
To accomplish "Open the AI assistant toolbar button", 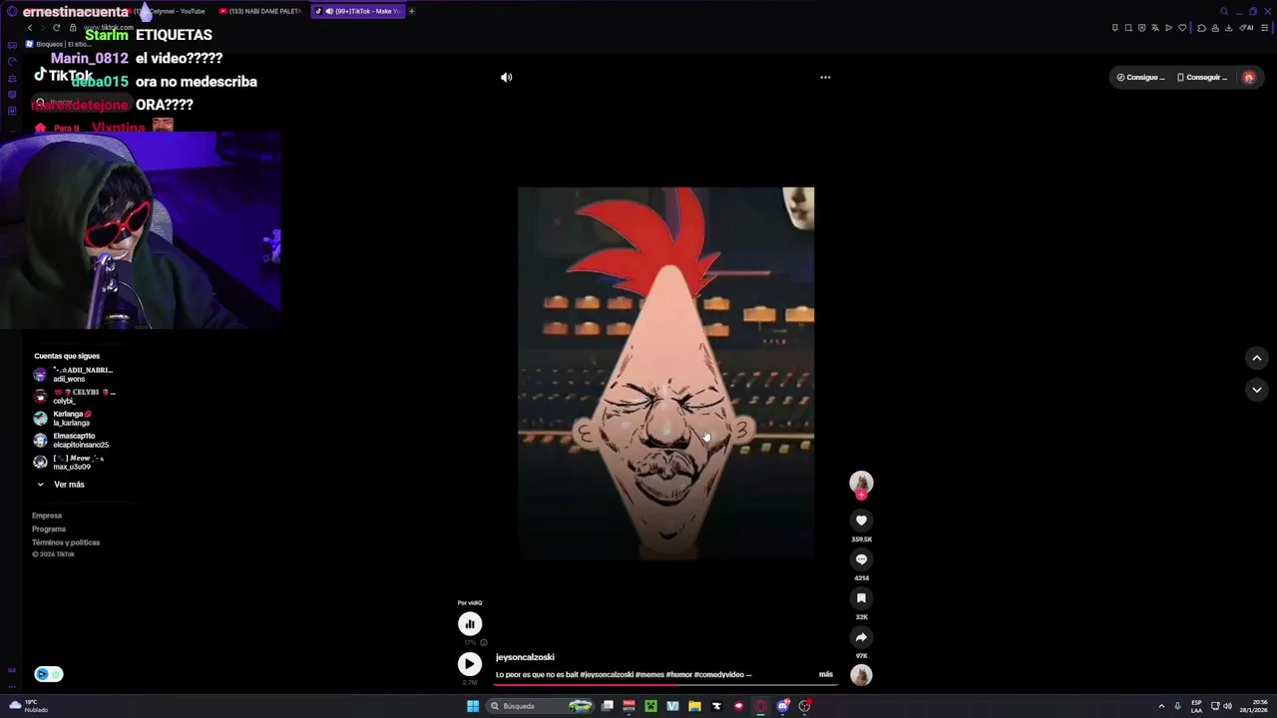I will (1246, 28).
